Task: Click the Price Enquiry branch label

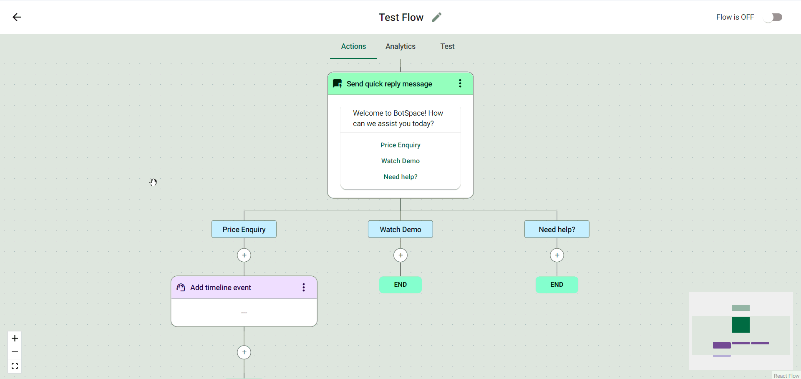Action: (244, 229)
